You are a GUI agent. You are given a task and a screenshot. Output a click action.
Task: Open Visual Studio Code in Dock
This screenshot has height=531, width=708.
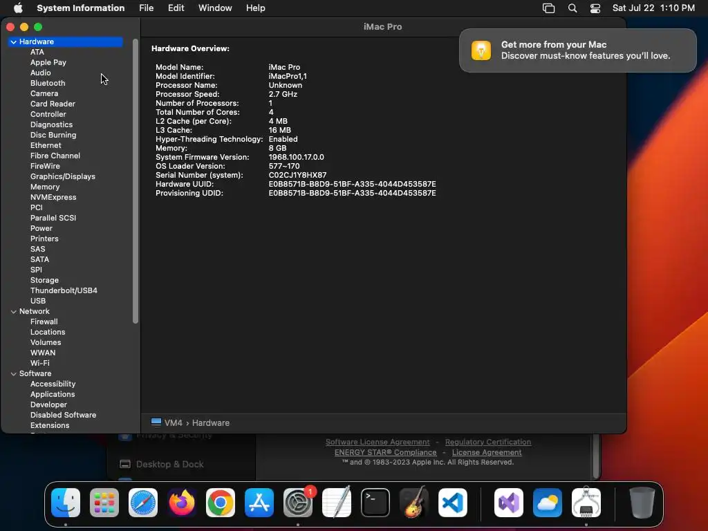point(453,503)
